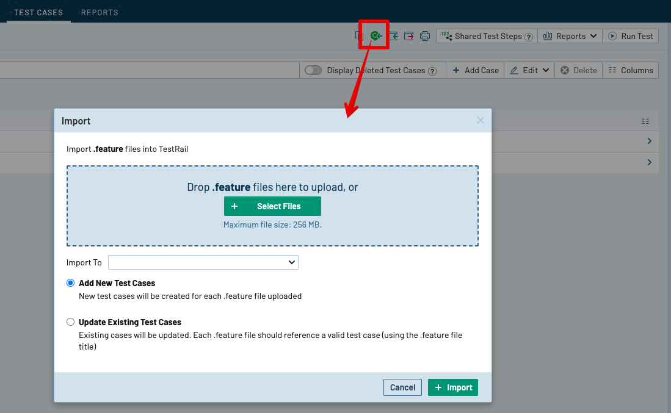The height and width of the screenshot is (413, 671).
Task: Open the Edit dropdown
Action: (x=529, y=70)
